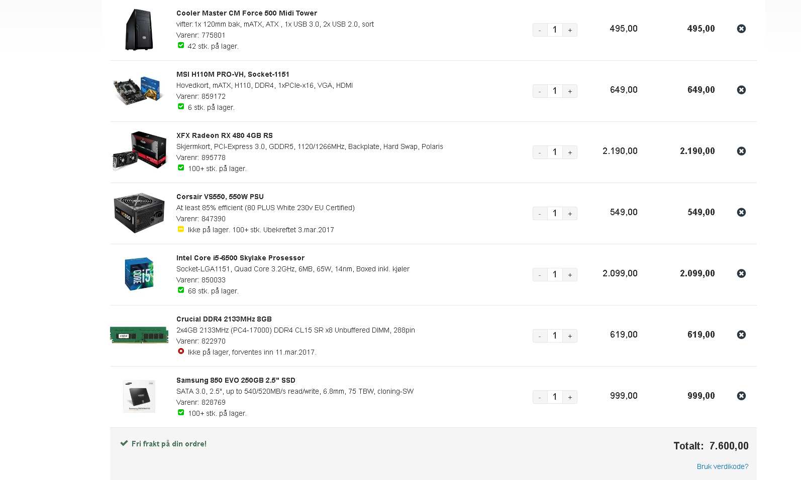Image resolution: width=801 pixels, height=480 pixels.
Task: Remove Intel Core i5-6500 from cart
Action: pos(741,273)
